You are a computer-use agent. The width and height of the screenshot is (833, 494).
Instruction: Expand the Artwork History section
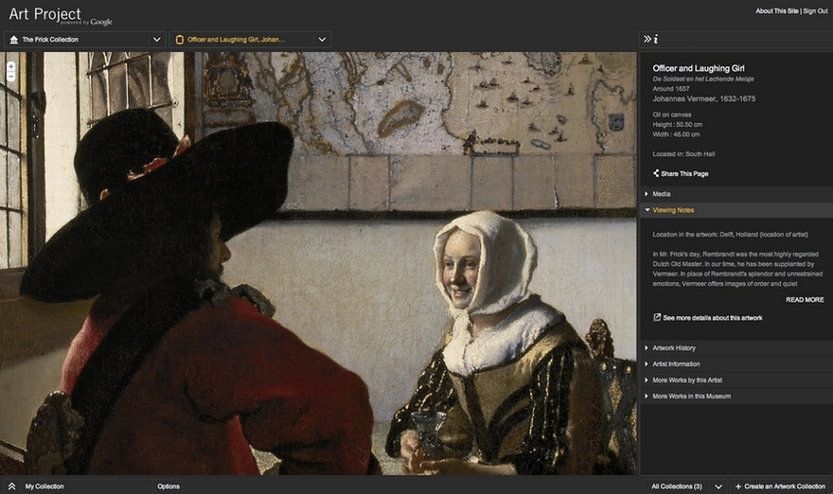point(674,348)
